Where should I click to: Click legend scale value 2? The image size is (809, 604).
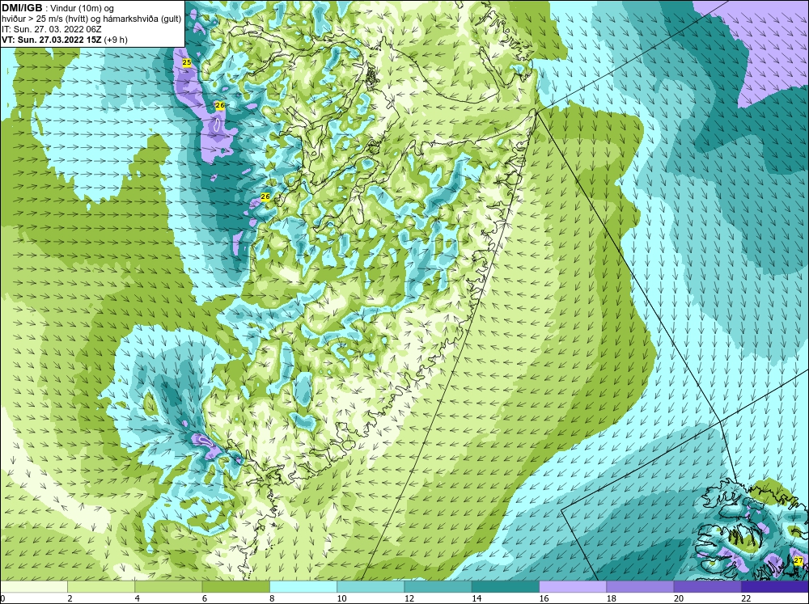[x=70, y=598]
